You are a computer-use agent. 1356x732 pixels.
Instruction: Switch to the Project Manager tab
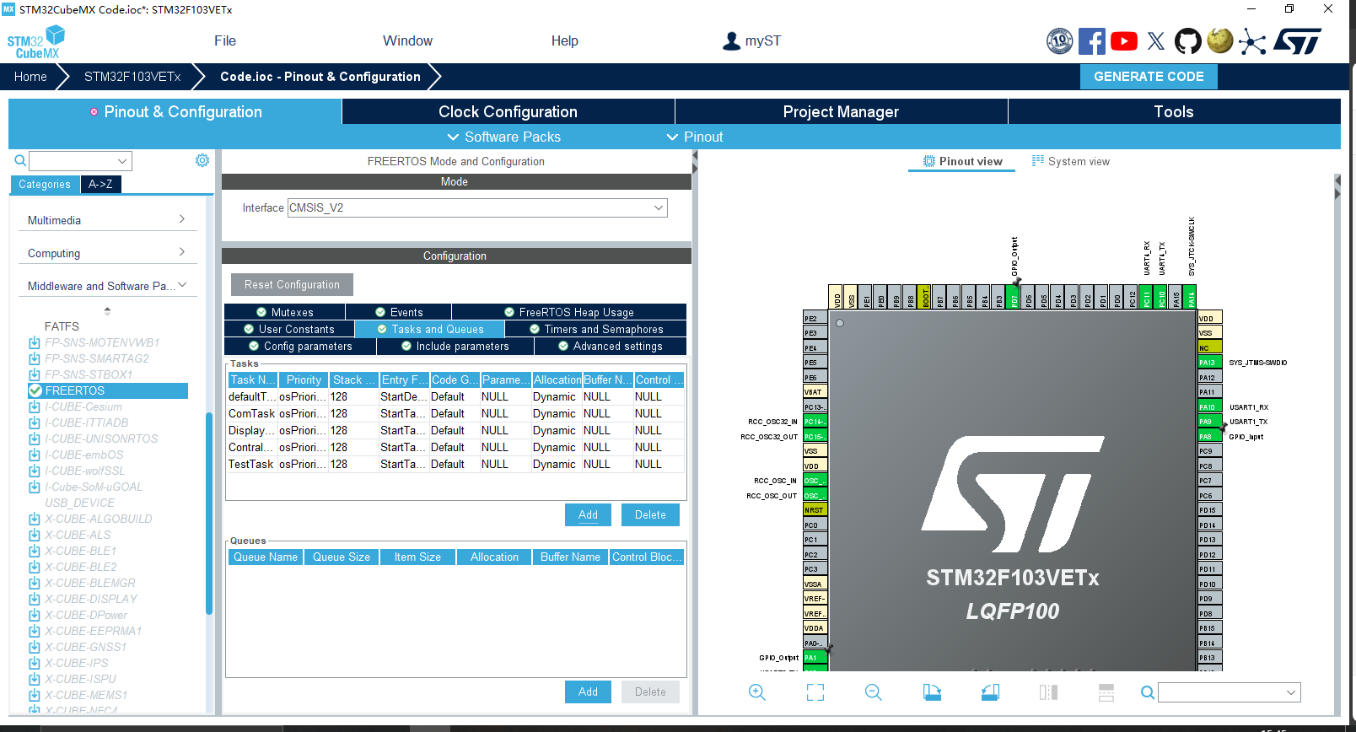coord(841,111)
